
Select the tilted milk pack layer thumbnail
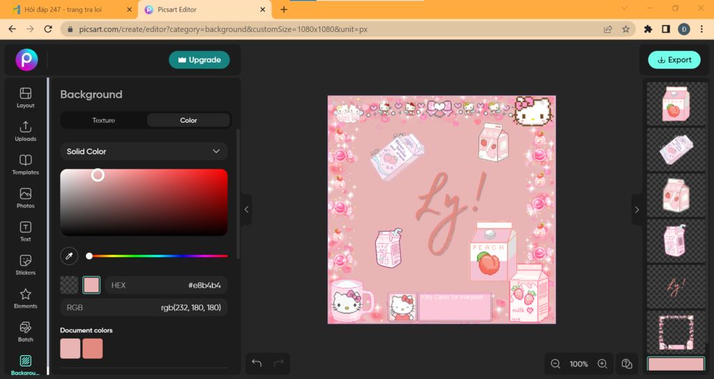(x=676, y=150)
